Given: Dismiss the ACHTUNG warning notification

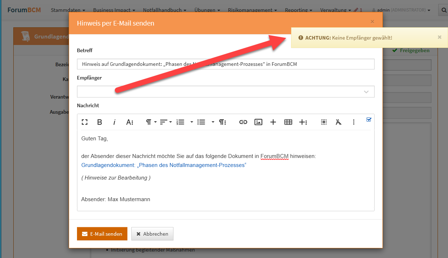Looking at the screenshot, I should click(439, 37).
